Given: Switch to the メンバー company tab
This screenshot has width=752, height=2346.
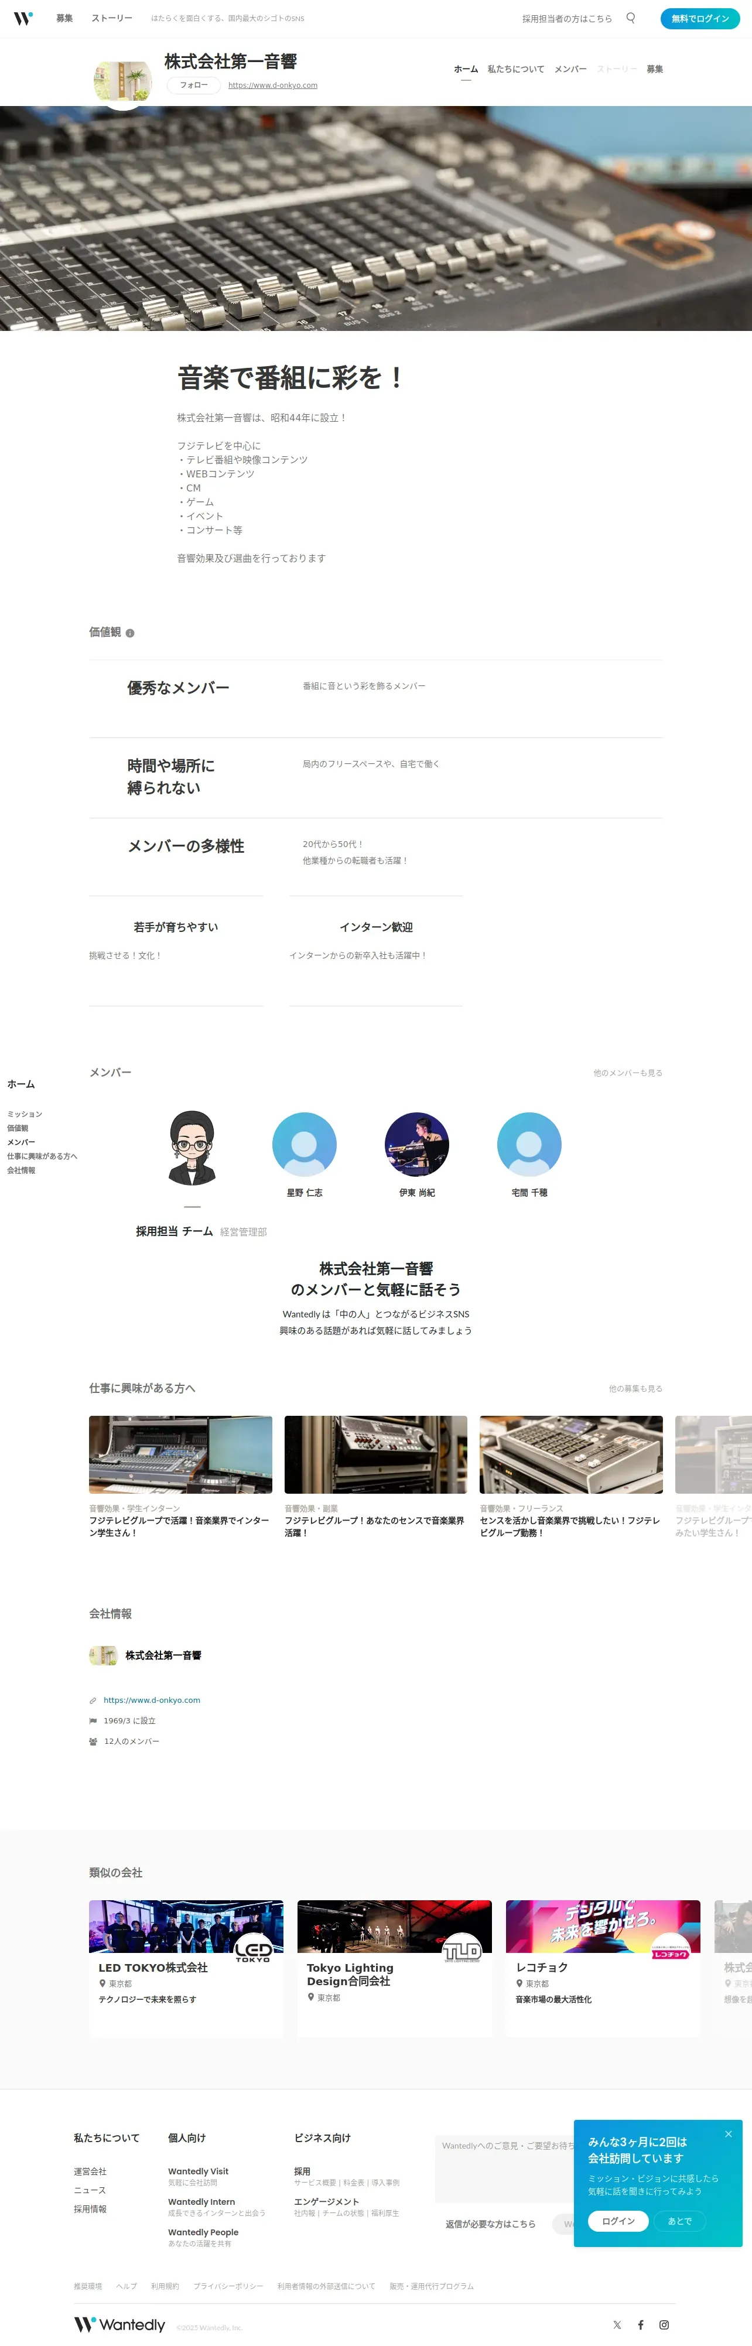Looking at the screenshot, I should (570, 69).
